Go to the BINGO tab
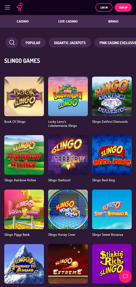This screenshot has height=287, width=136. pos(113,22)
